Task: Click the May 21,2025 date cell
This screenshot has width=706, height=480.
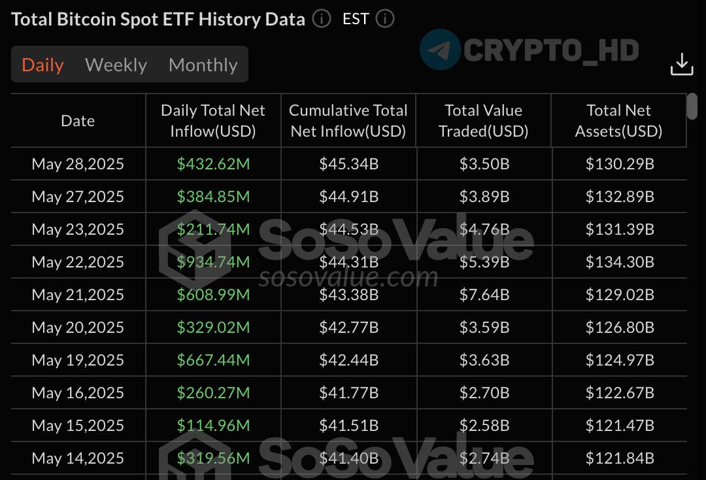Action: click(x=78, y=294)
